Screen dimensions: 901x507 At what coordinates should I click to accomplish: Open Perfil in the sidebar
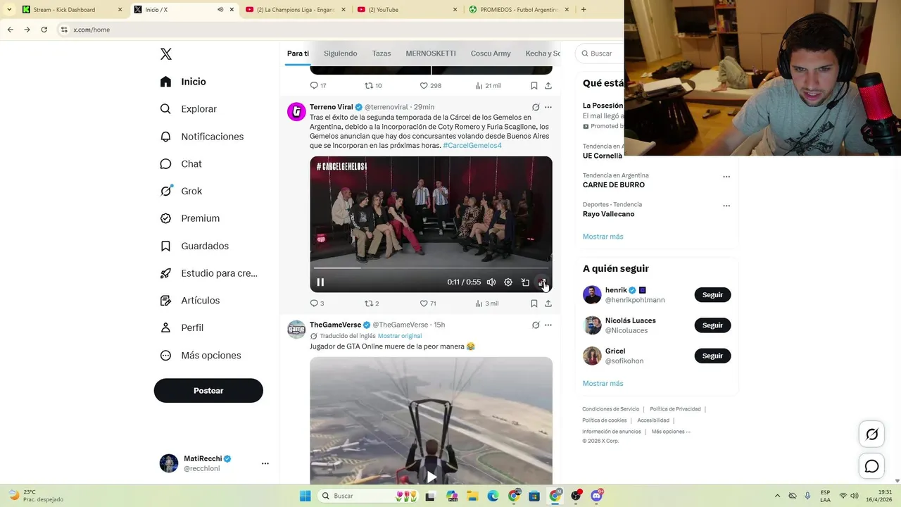(x=182, y=328)
